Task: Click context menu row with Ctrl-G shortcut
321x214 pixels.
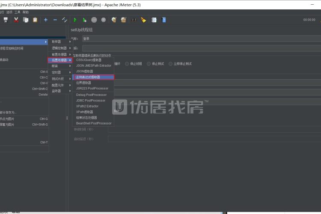Action: [x=24, y=119]
